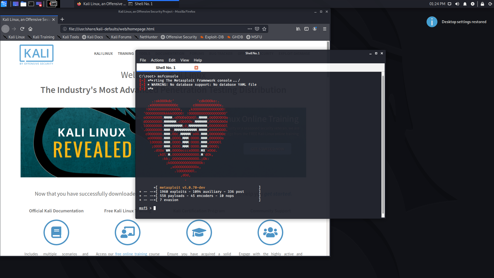Open the Pocket save icon in address bar
Screen dimensions: 494x278
(257, 29)
